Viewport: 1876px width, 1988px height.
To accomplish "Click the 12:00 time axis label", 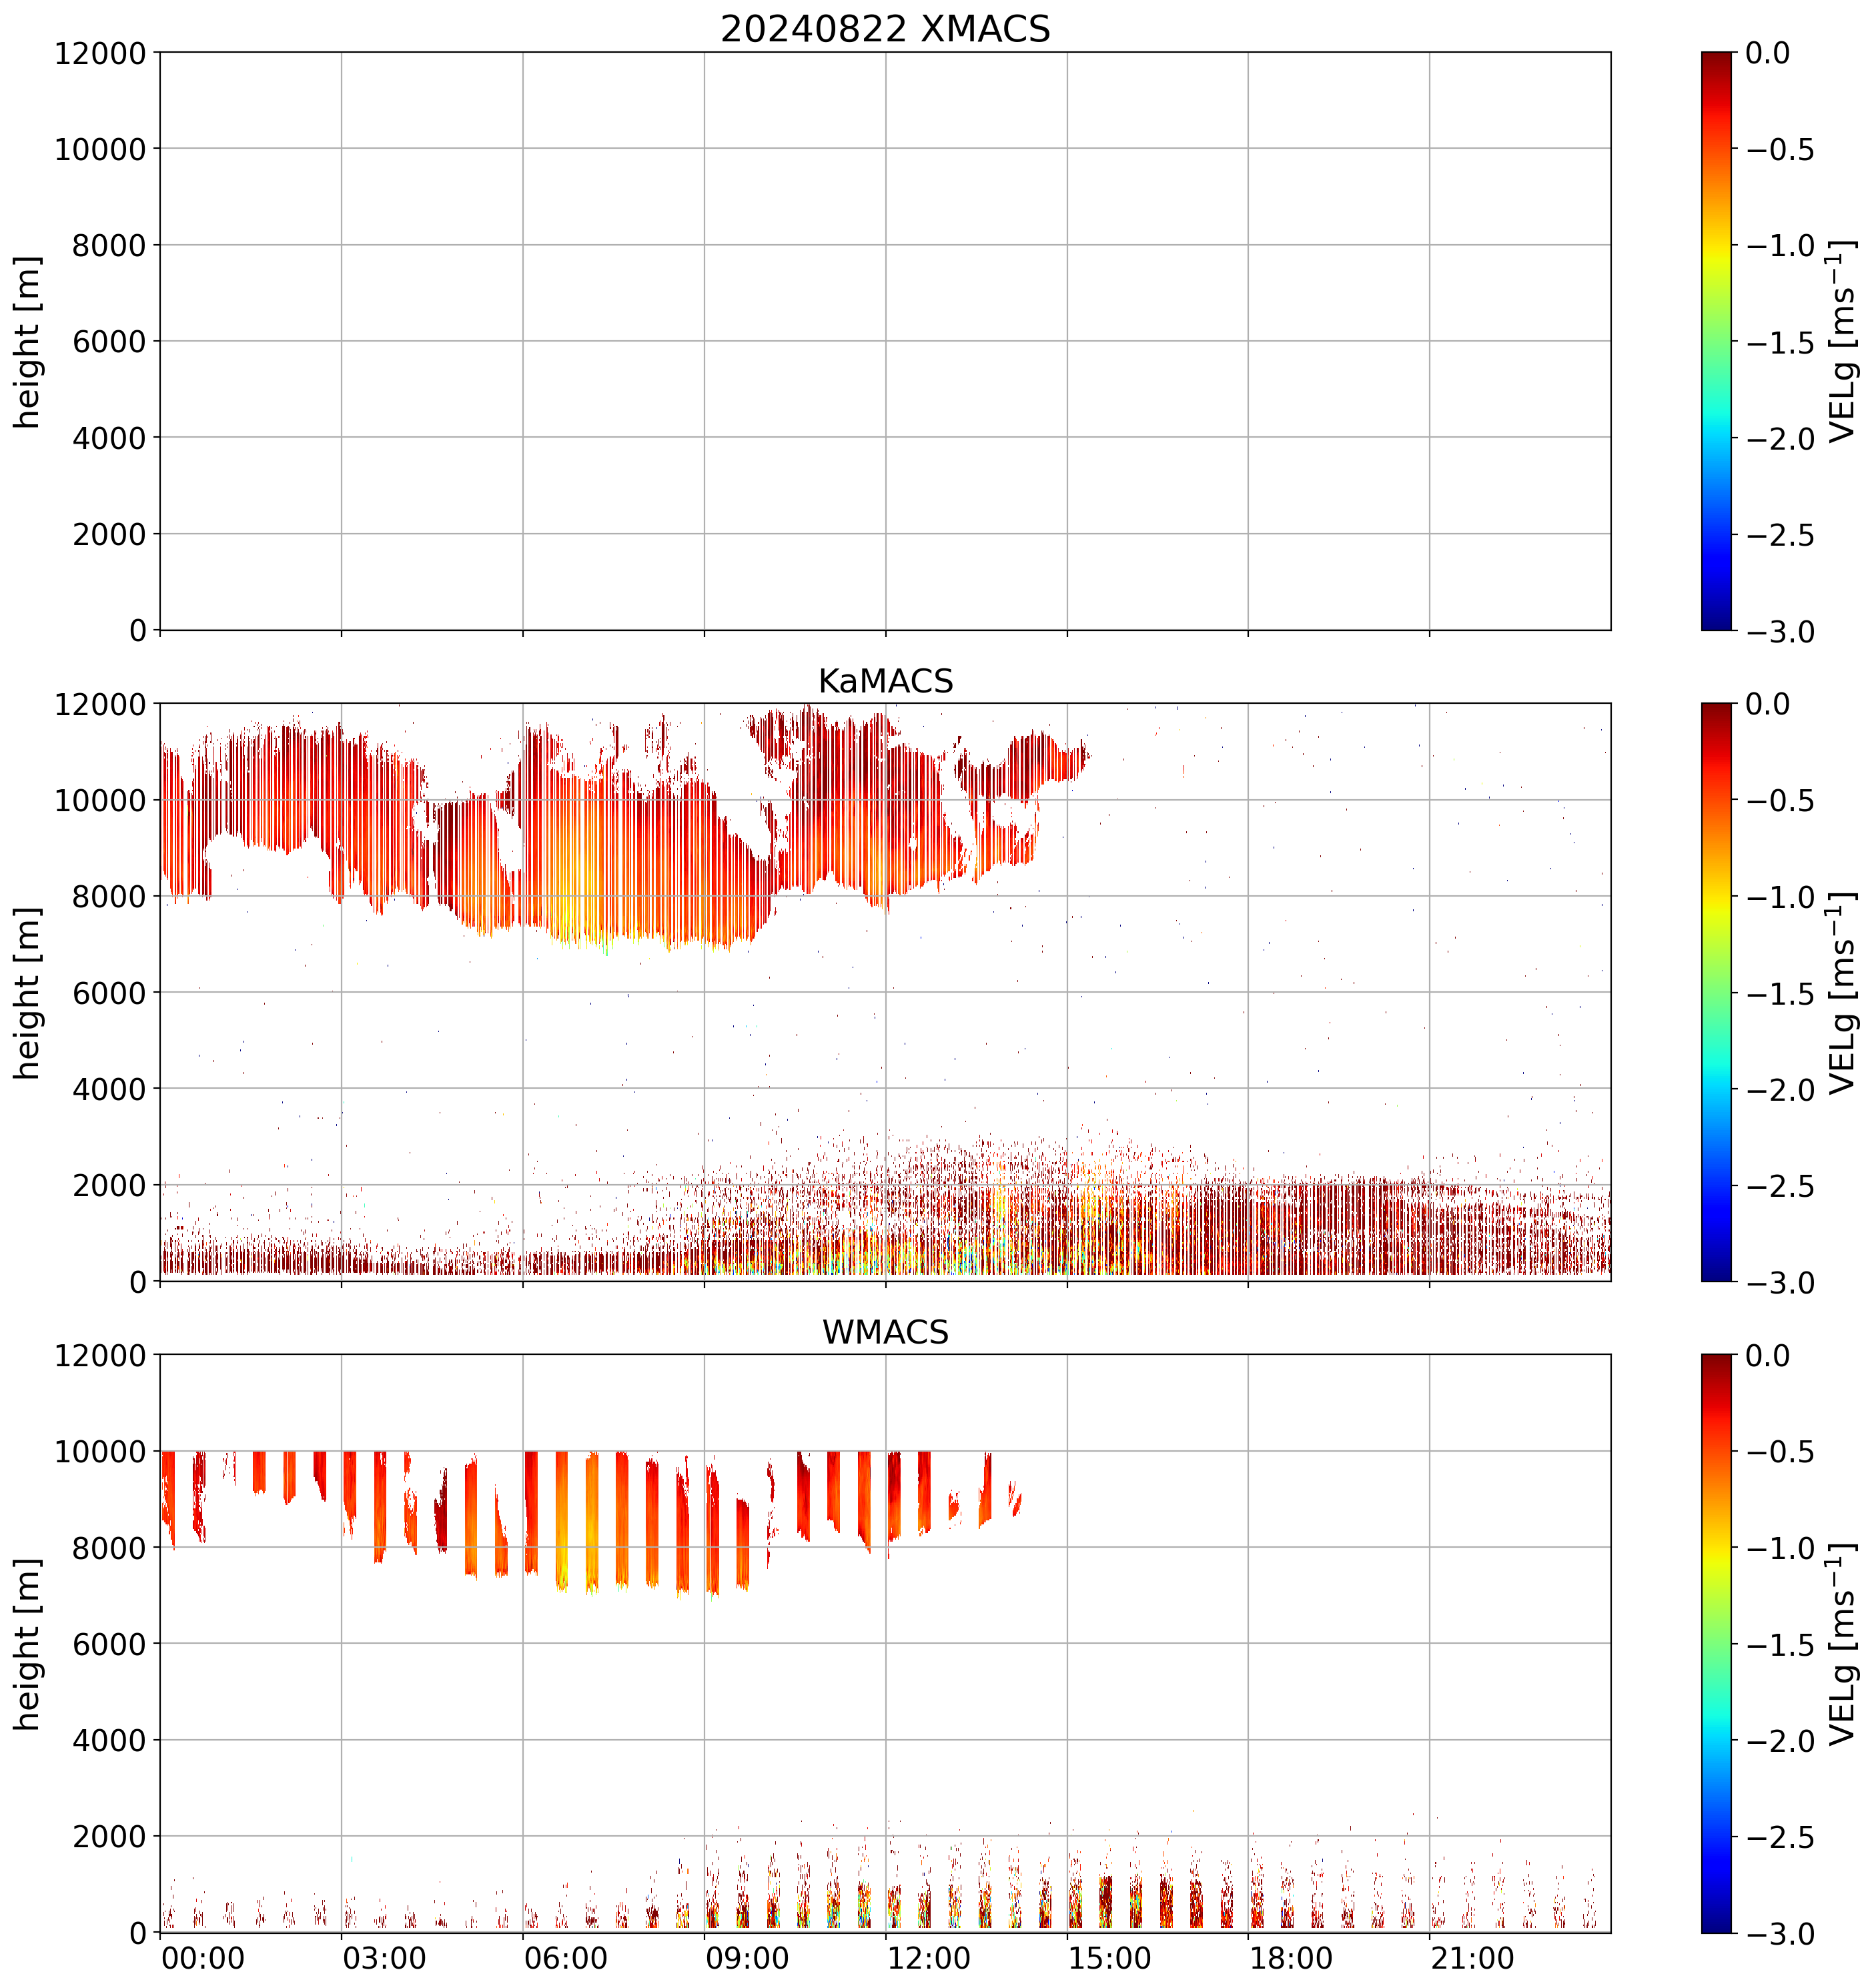I will click(x=929, y=1958).
